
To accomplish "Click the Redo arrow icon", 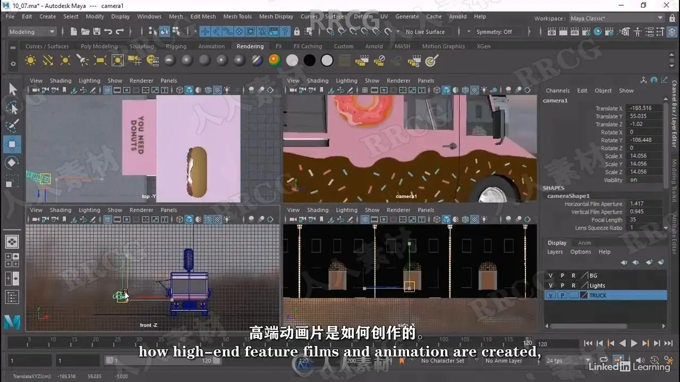I will coord(120,32).
